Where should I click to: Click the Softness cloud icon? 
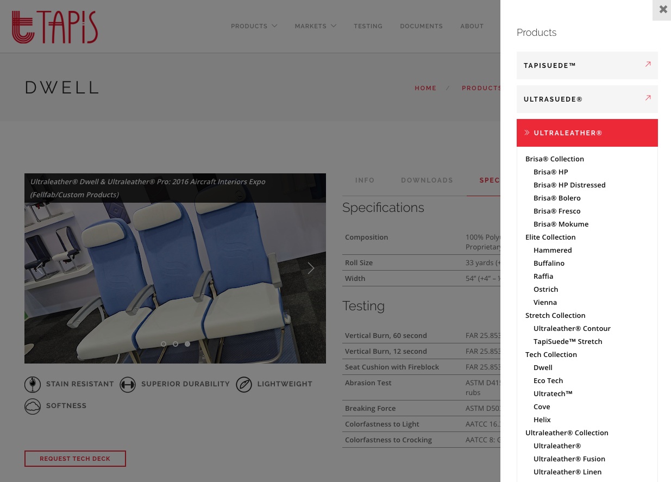click(x=33, y=406)
